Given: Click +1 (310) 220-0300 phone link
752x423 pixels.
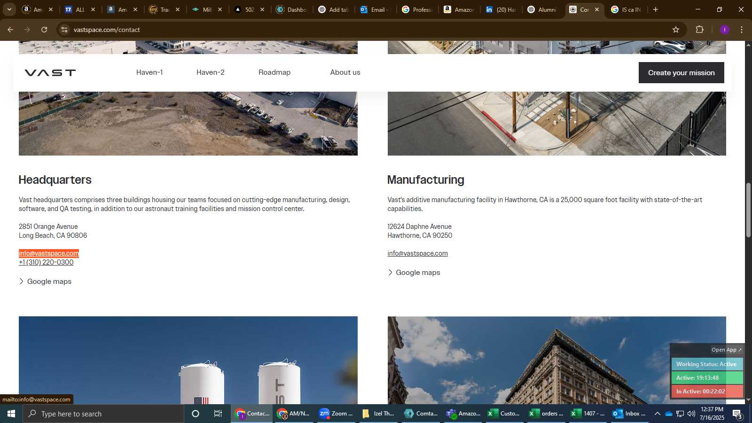Looking at the screenshot, I should pyautogui.click(x=46, y=262).
